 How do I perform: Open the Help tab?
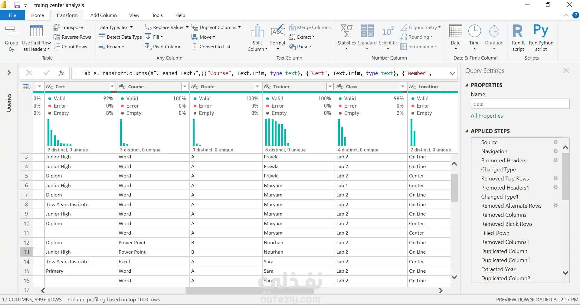point(180,15)
